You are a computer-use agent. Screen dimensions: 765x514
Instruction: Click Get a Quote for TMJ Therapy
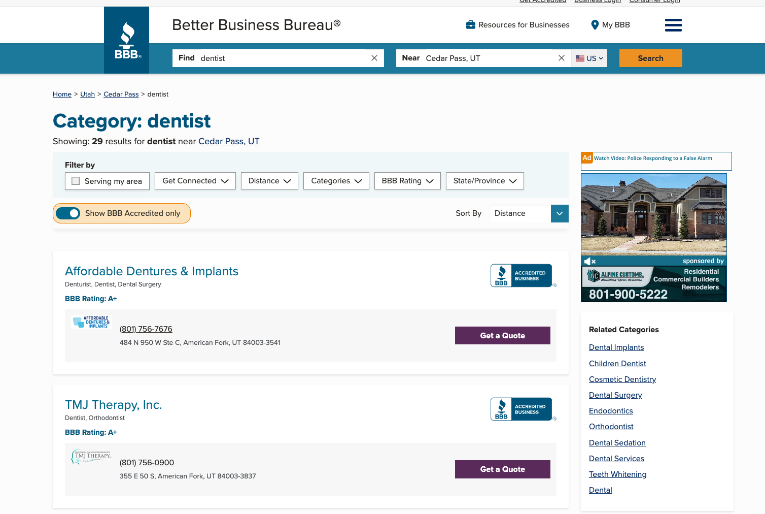[502, 469]
